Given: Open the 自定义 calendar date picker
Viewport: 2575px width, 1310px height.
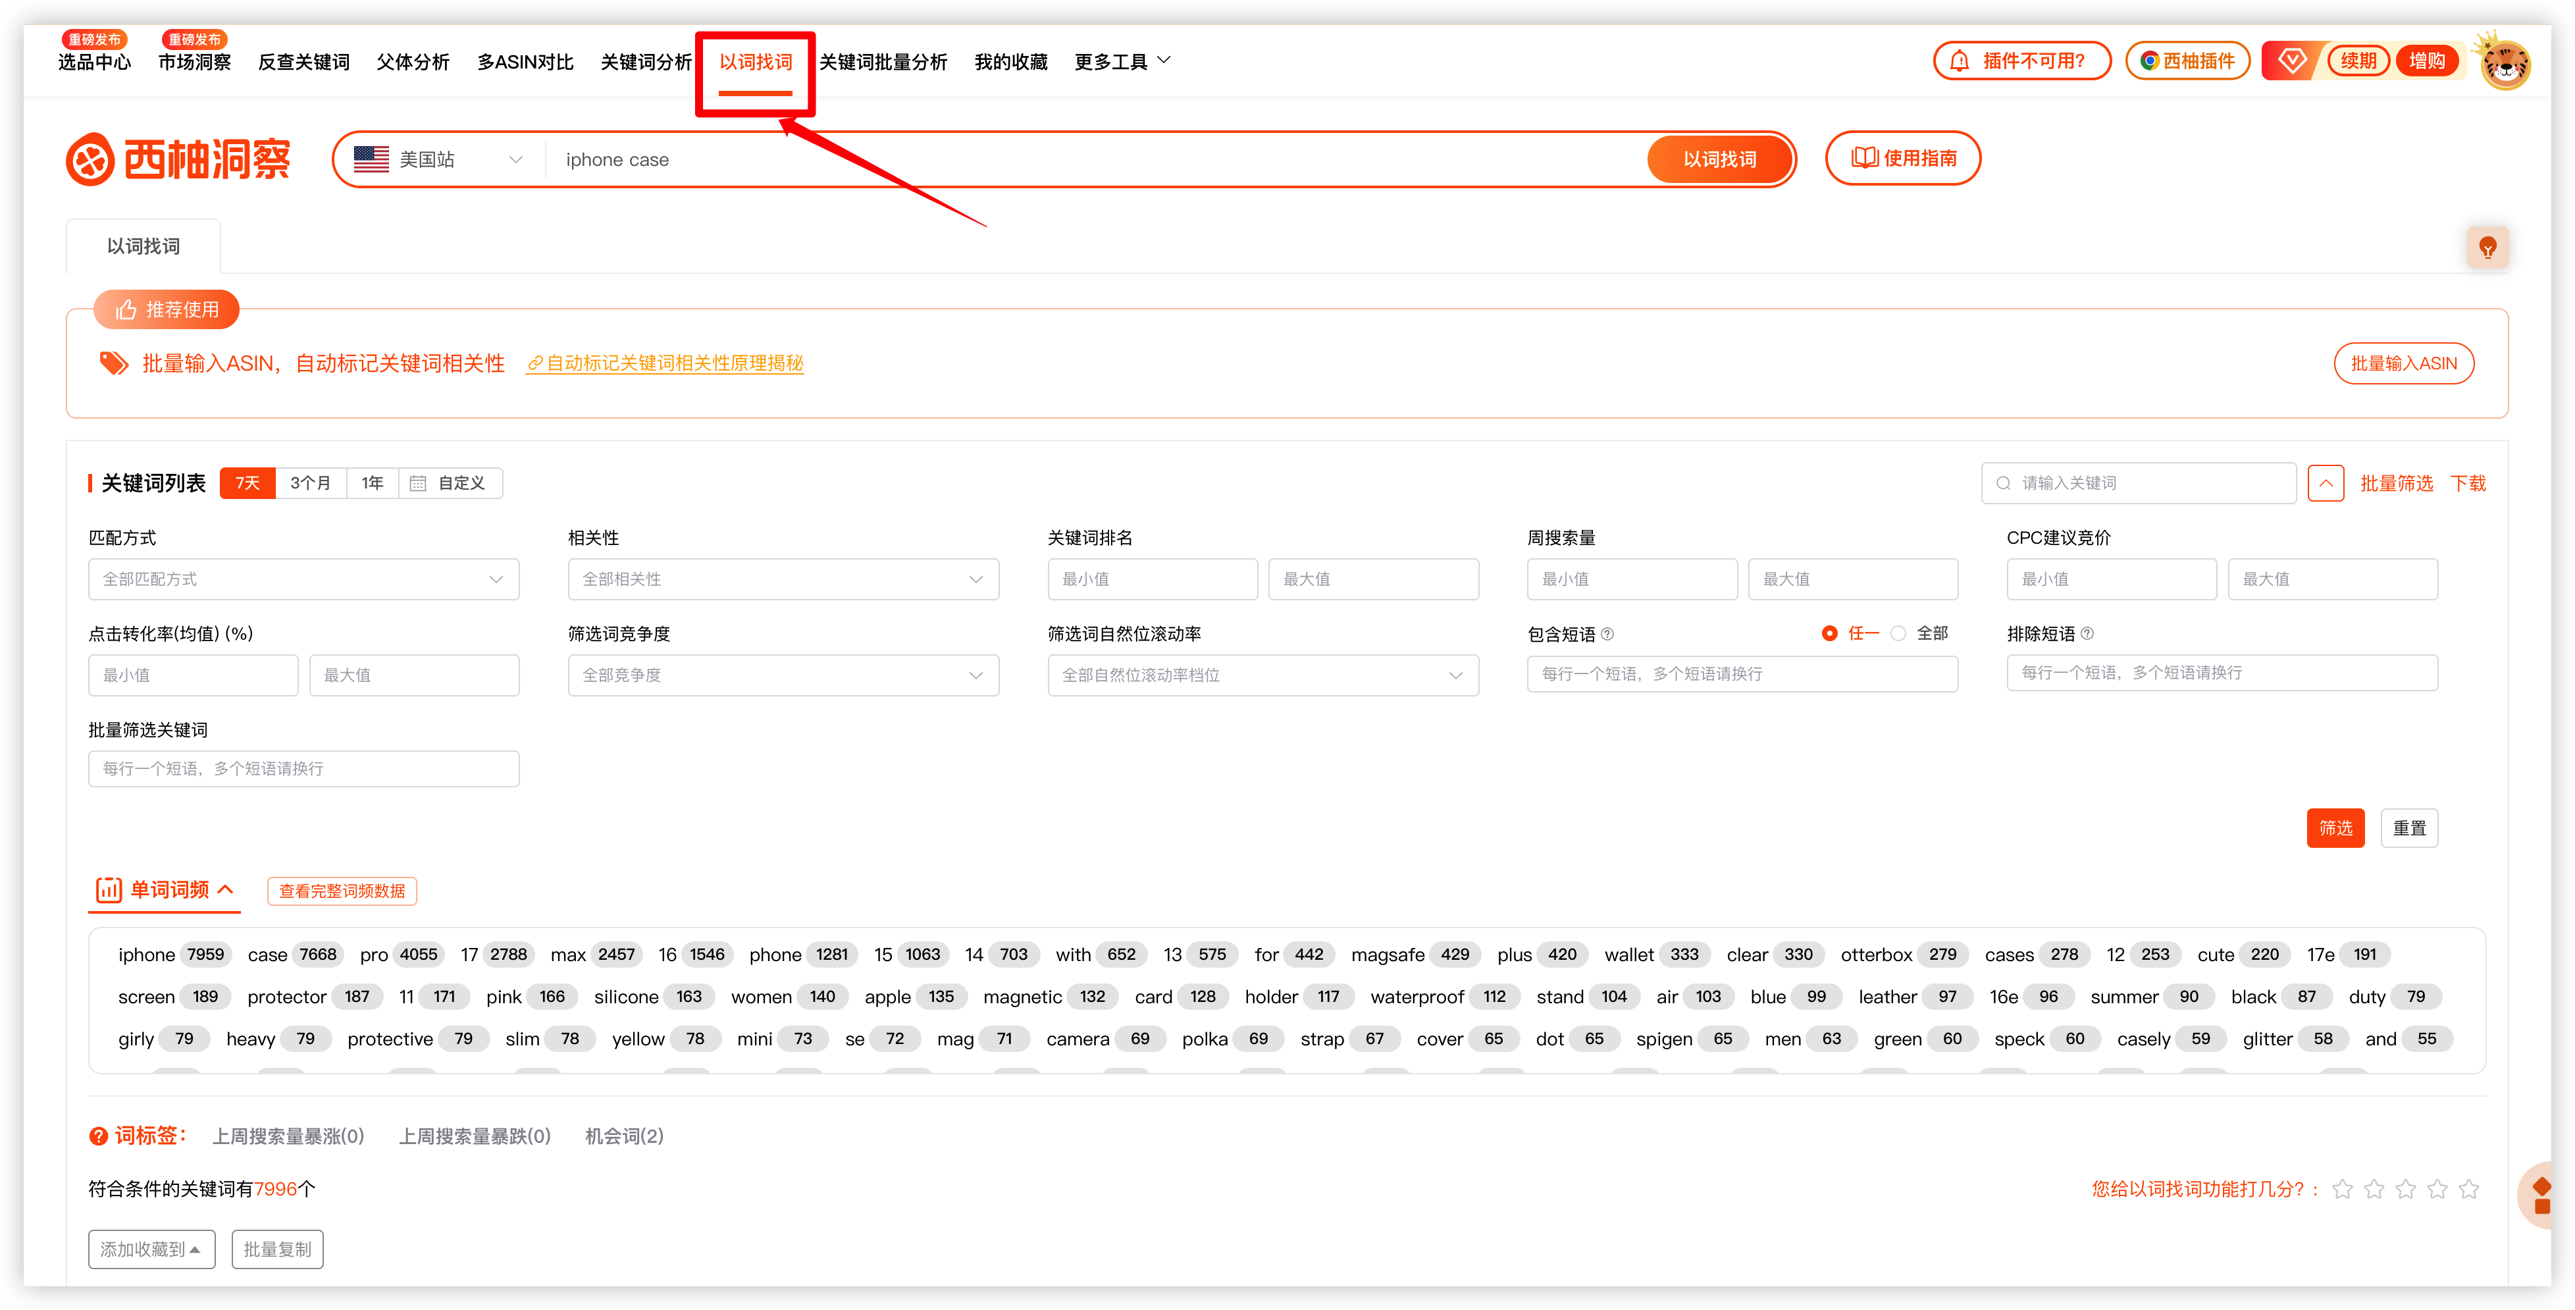Looking at the screenshot, I should [450, 483].
